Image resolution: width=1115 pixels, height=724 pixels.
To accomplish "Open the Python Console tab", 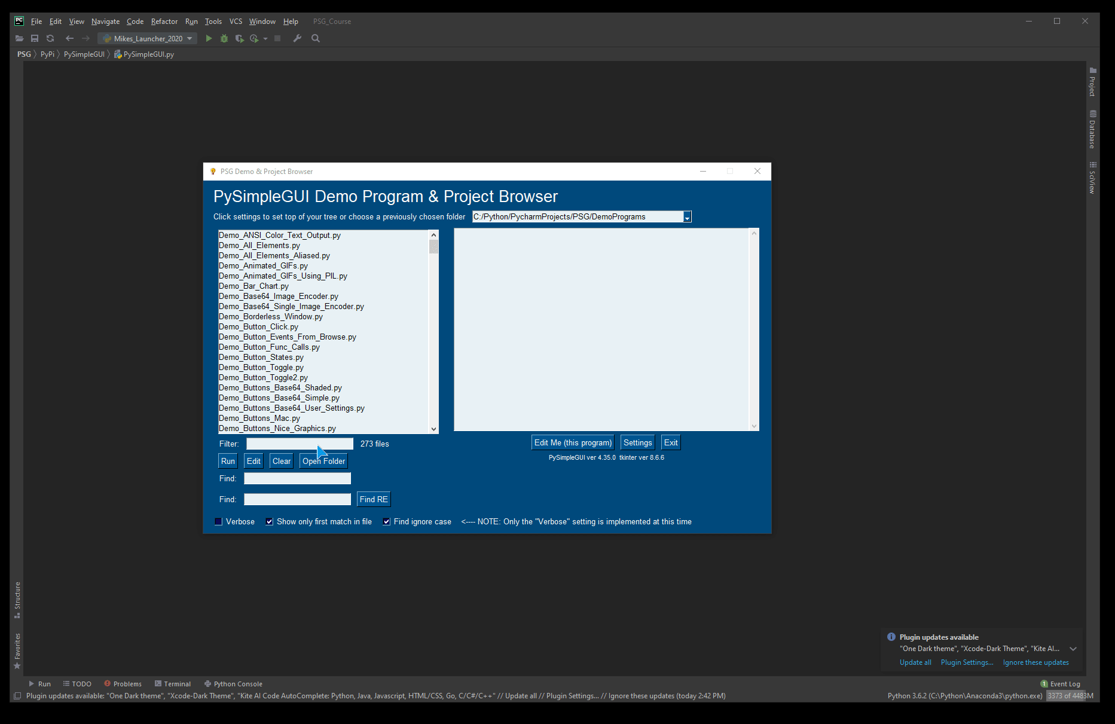I will pyautogui.click(x=233, y=684).
